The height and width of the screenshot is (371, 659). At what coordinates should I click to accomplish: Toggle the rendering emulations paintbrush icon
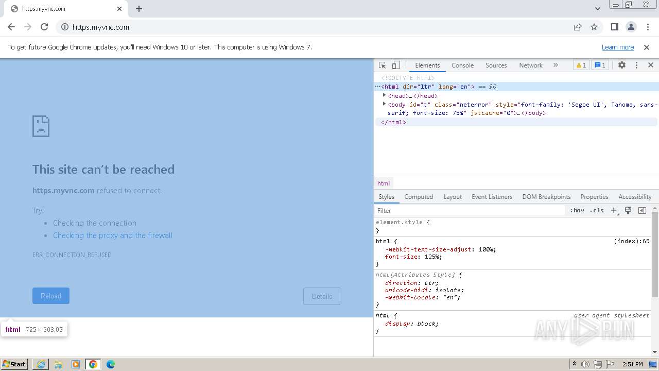point(628,210)
